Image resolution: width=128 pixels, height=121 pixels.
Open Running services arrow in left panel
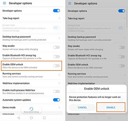(59, 75)
